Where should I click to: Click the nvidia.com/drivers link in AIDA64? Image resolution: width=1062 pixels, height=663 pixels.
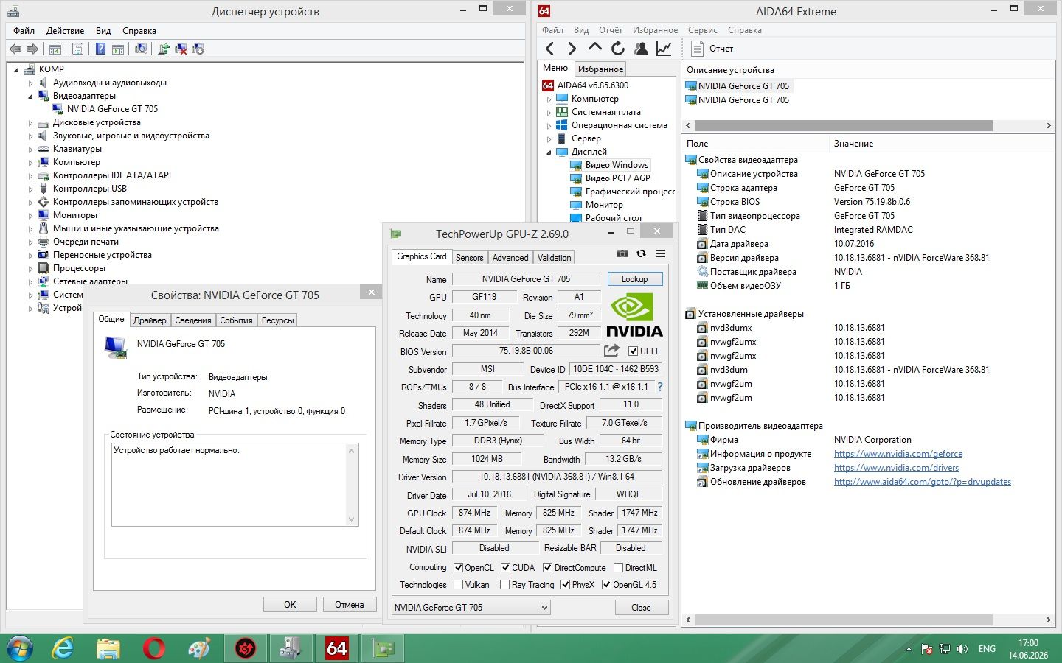(x=896, y=468)
